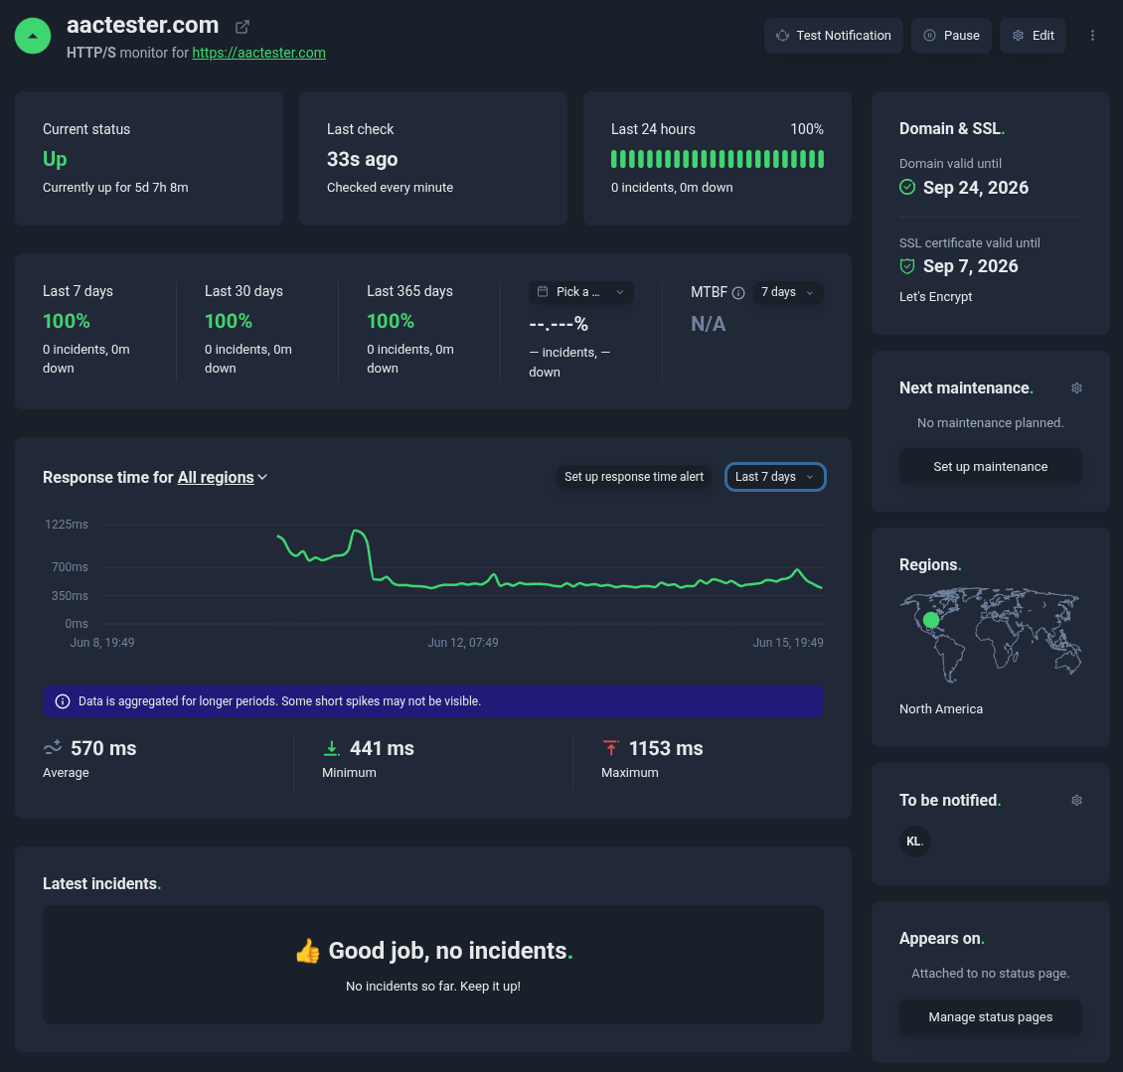
Task: Click the 'N/A' MTBF value
Action: (709, 325)
